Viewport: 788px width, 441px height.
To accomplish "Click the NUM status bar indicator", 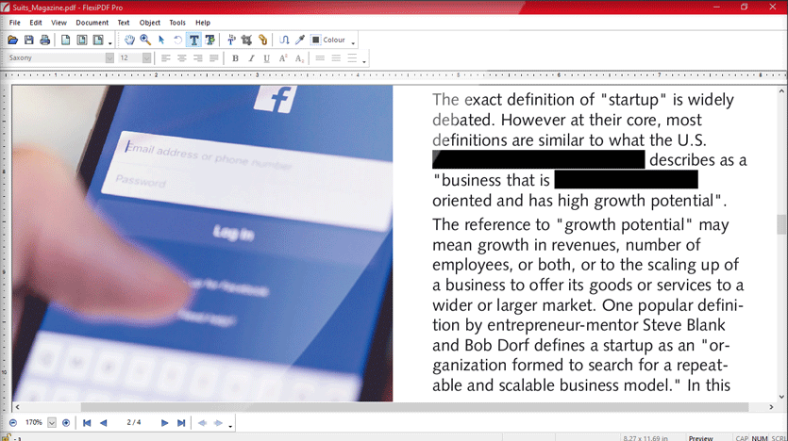I will click(x=760, y=438).
